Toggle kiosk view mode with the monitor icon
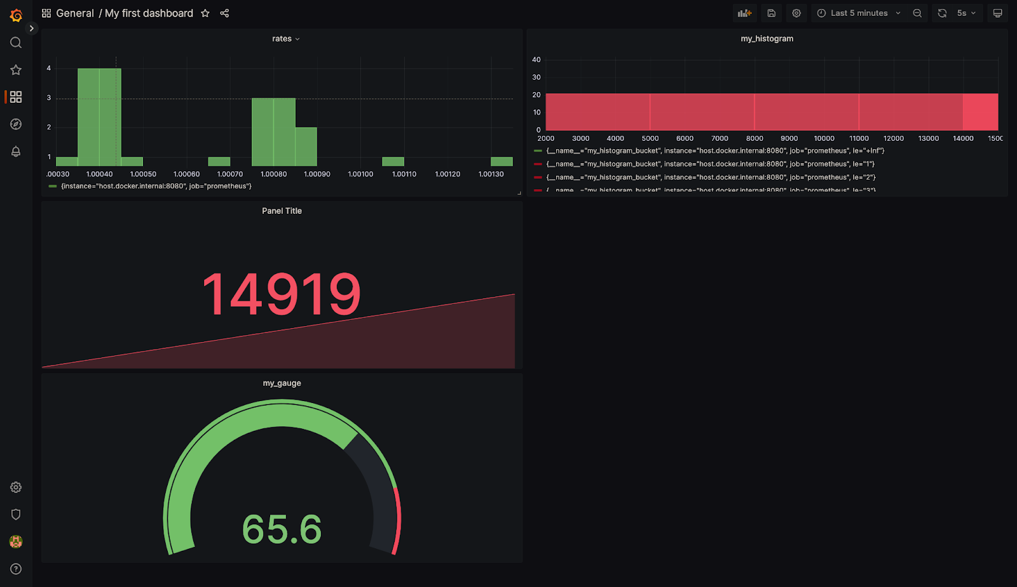This screenshot has height=587, width=1017. [997, 13]
